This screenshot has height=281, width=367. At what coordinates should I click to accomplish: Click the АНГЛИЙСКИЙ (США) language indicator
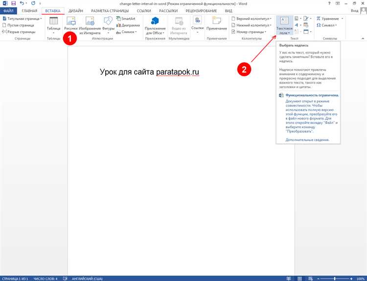pos(87,279)
